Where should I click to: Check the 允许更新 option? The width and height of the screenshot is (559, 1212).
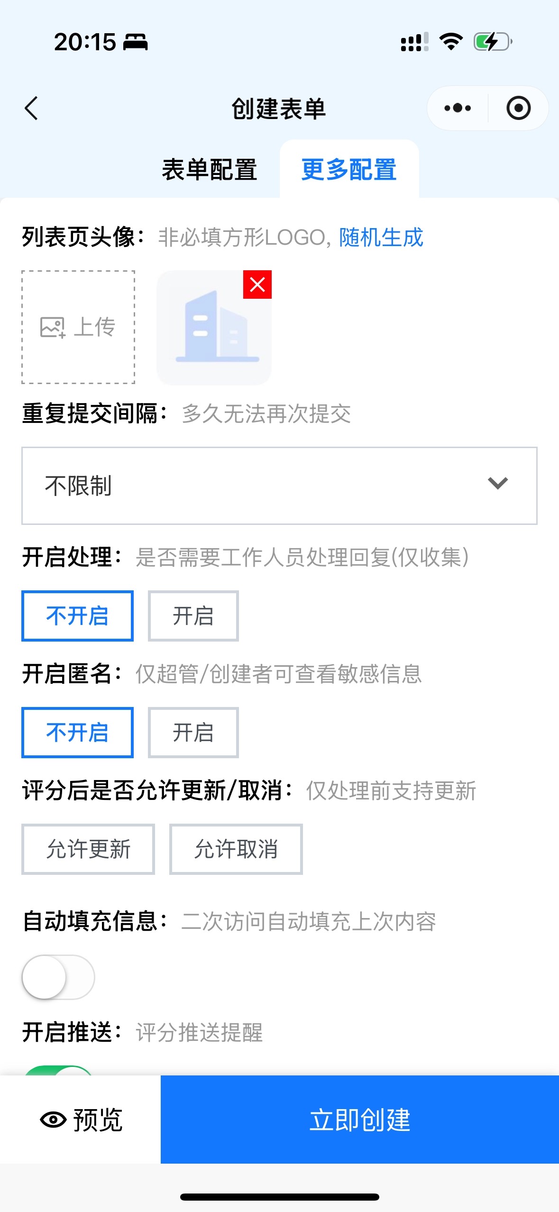click(x=88, y=849)
